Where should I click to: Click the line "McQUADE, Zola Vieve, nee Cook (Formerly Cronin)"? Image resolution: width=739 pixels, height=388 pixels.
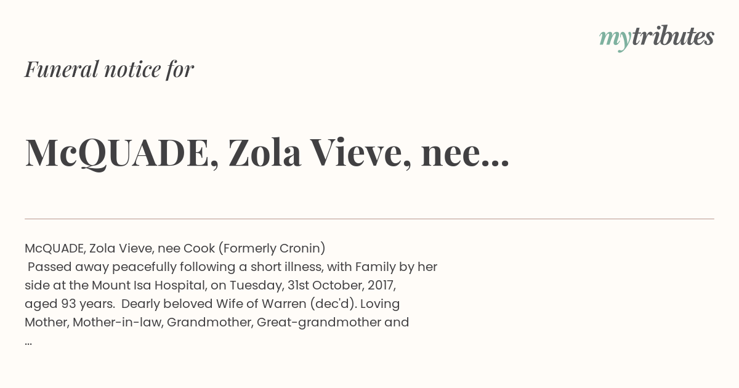[175, 248]
